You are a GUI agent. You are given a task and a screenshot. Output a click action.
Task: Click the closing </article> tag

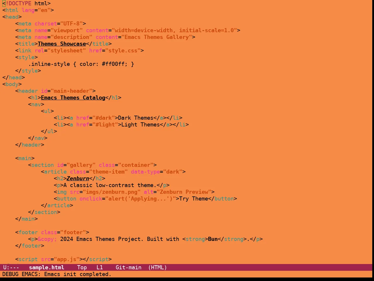(57, 205)
